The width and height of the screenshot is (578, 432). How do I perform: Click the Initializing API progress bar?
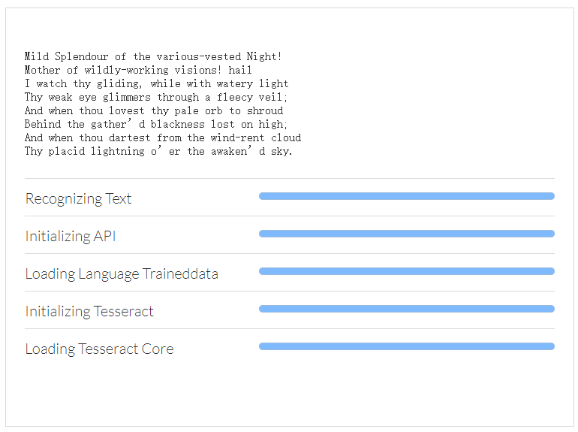[x=406, y=234]
